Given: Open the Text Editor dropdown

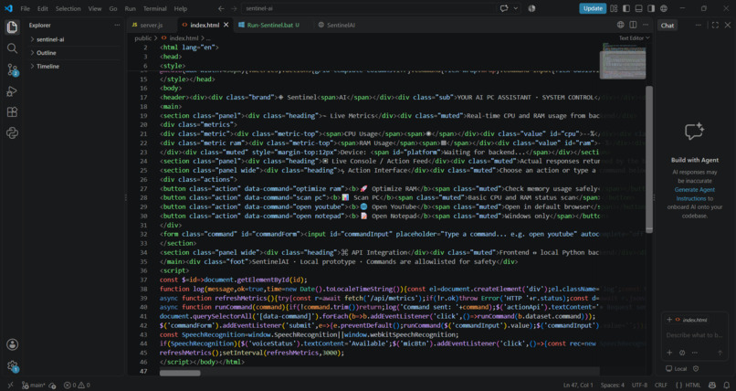Looking at the screenshot, I should click(x=634, y=38).
